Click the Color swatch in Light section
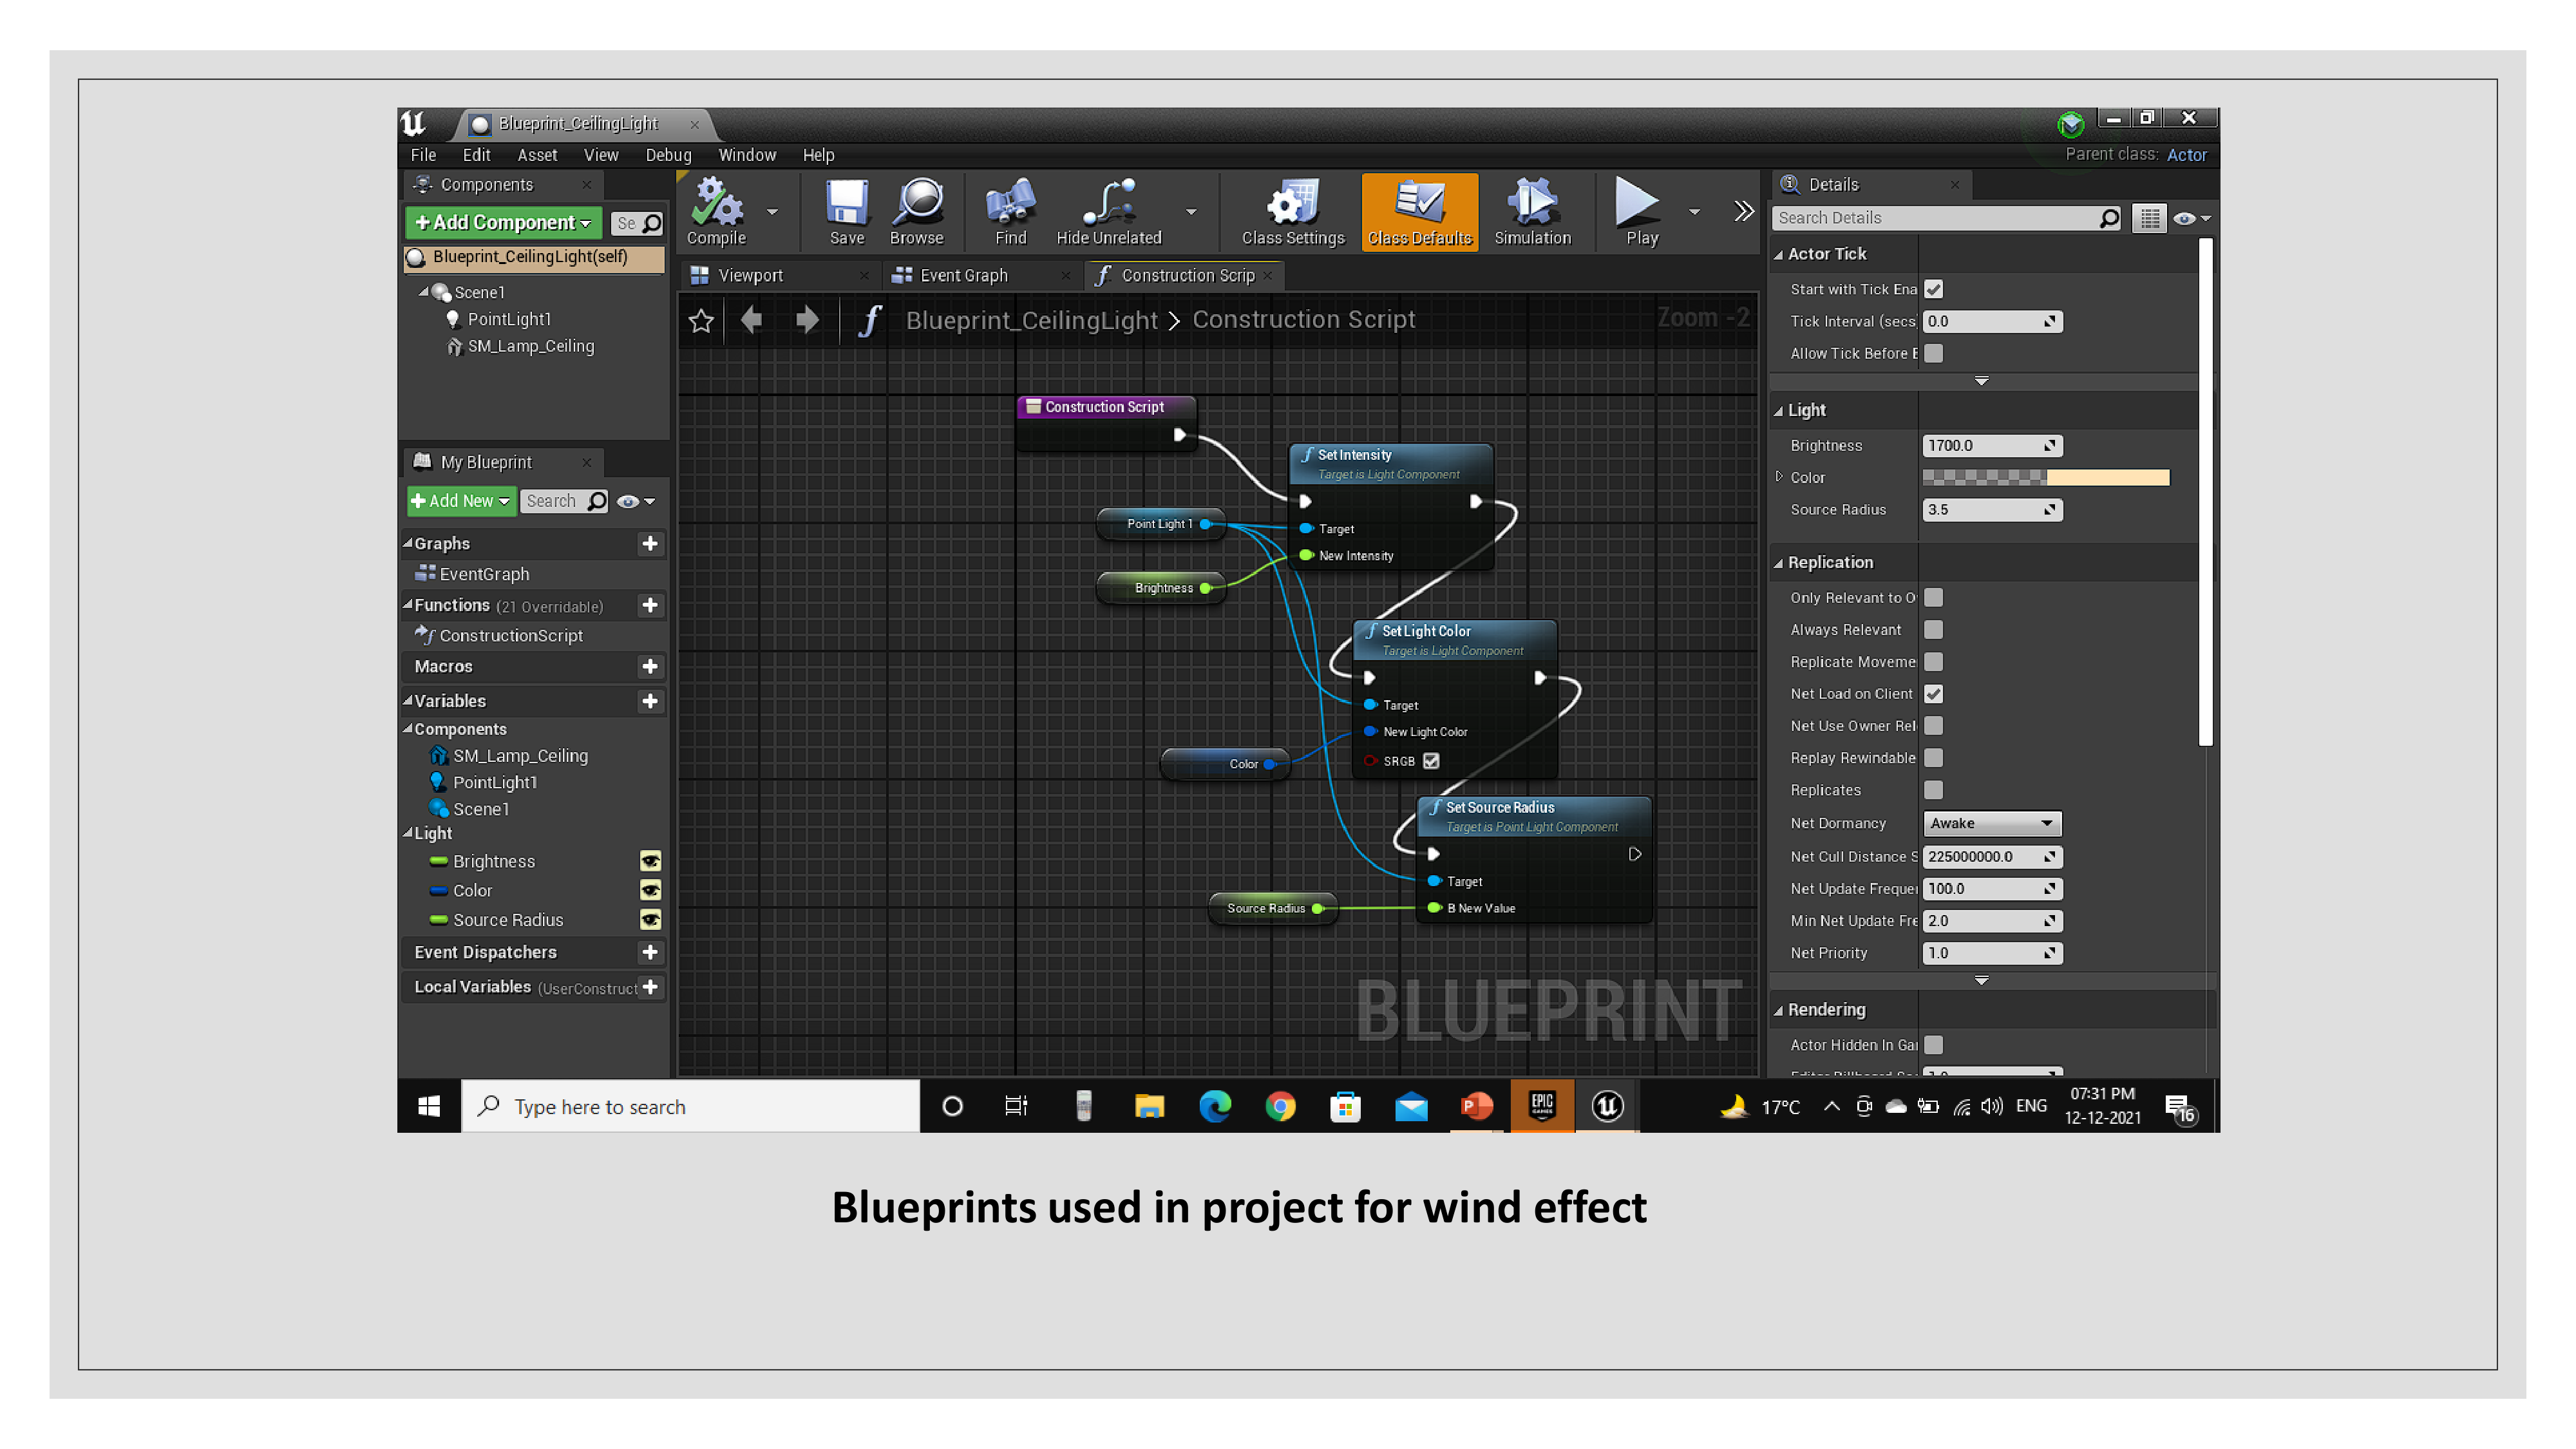2576x1449 pixels. click(2045, 478)
